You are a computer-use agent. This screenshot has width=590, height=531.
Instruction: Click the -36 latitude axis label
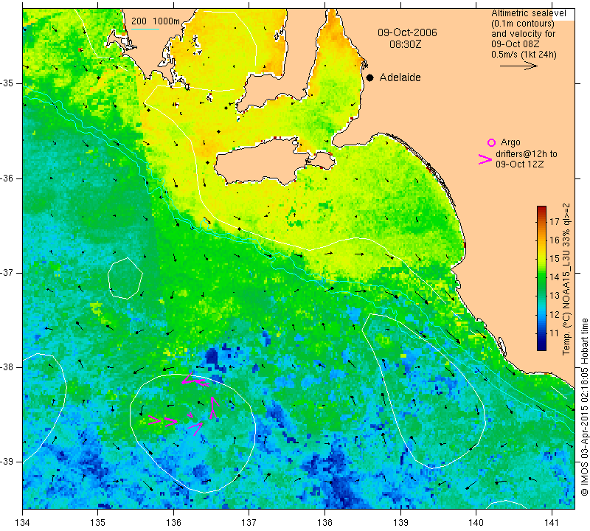(x=7, y=178)
